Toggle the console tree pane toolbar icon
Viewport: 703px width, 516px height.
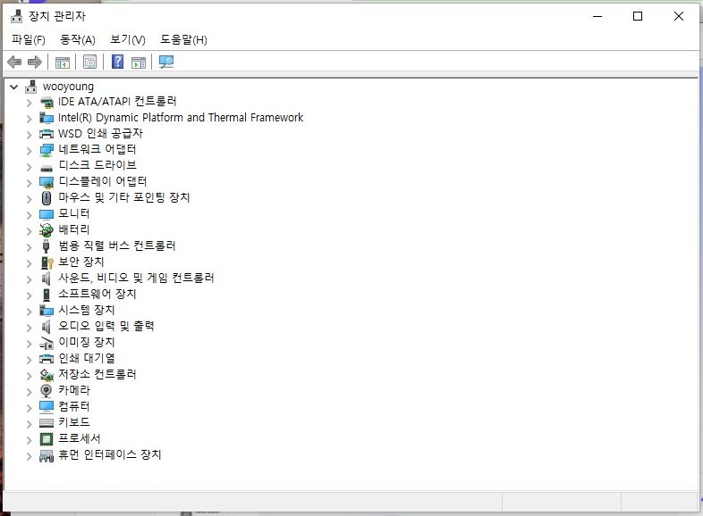(x=63, y=62)
